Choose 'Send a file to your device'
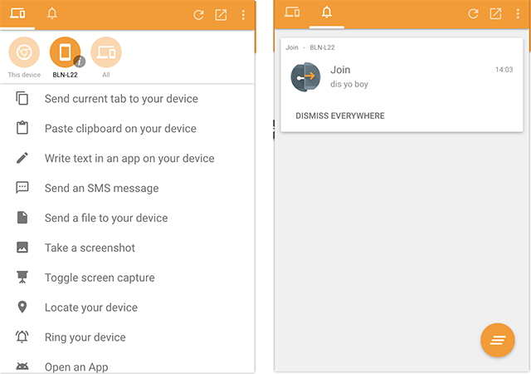The width and height of the screenshot is (531, 374). coord(106,218)
